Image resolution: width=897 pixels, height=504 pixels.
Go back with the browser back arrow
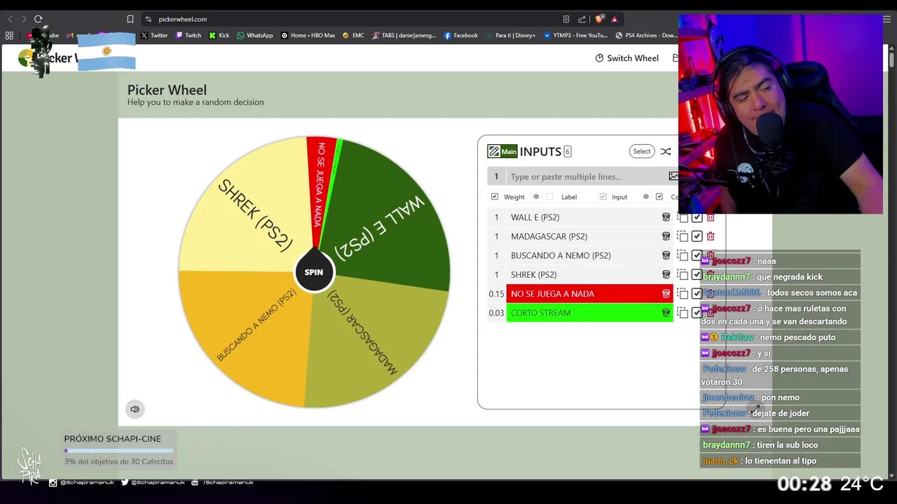pos(10,19)
